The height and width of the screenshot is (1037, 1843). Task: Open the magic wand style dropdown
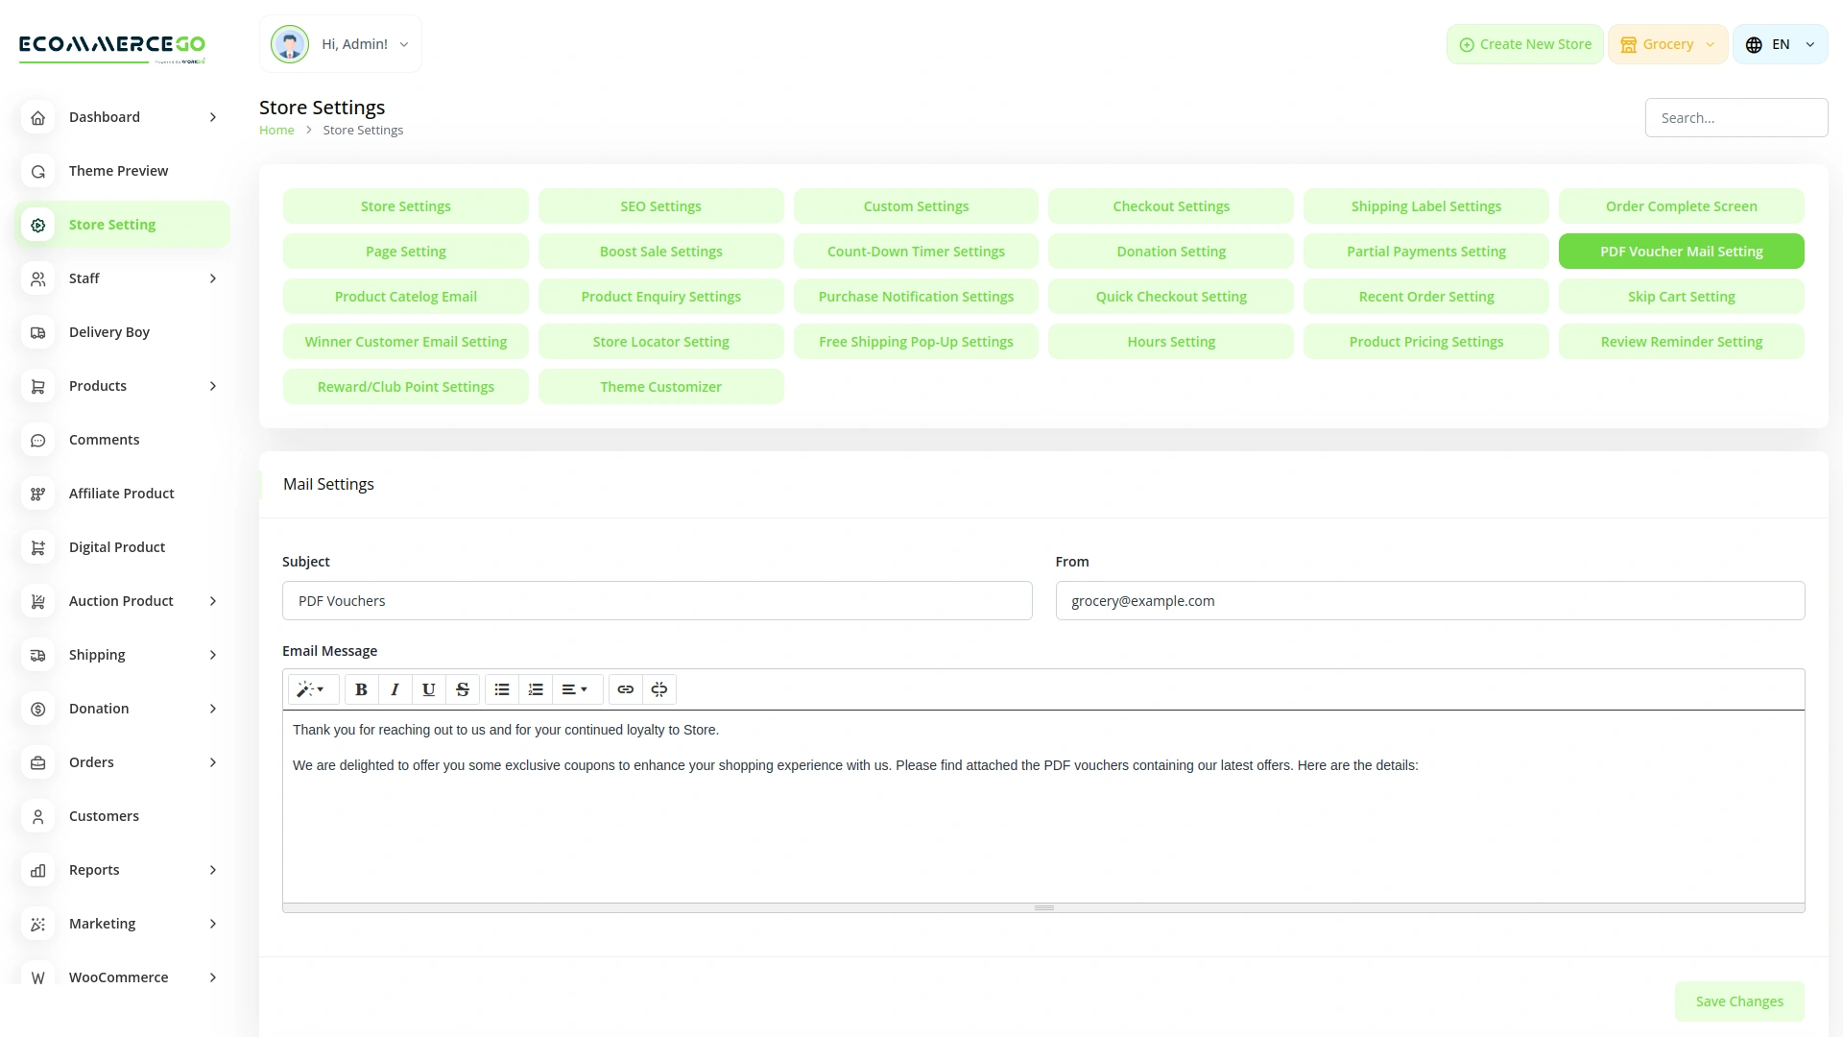point(311,689)
